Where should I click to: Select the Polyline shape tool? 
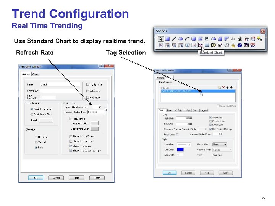tap(207, 39)
